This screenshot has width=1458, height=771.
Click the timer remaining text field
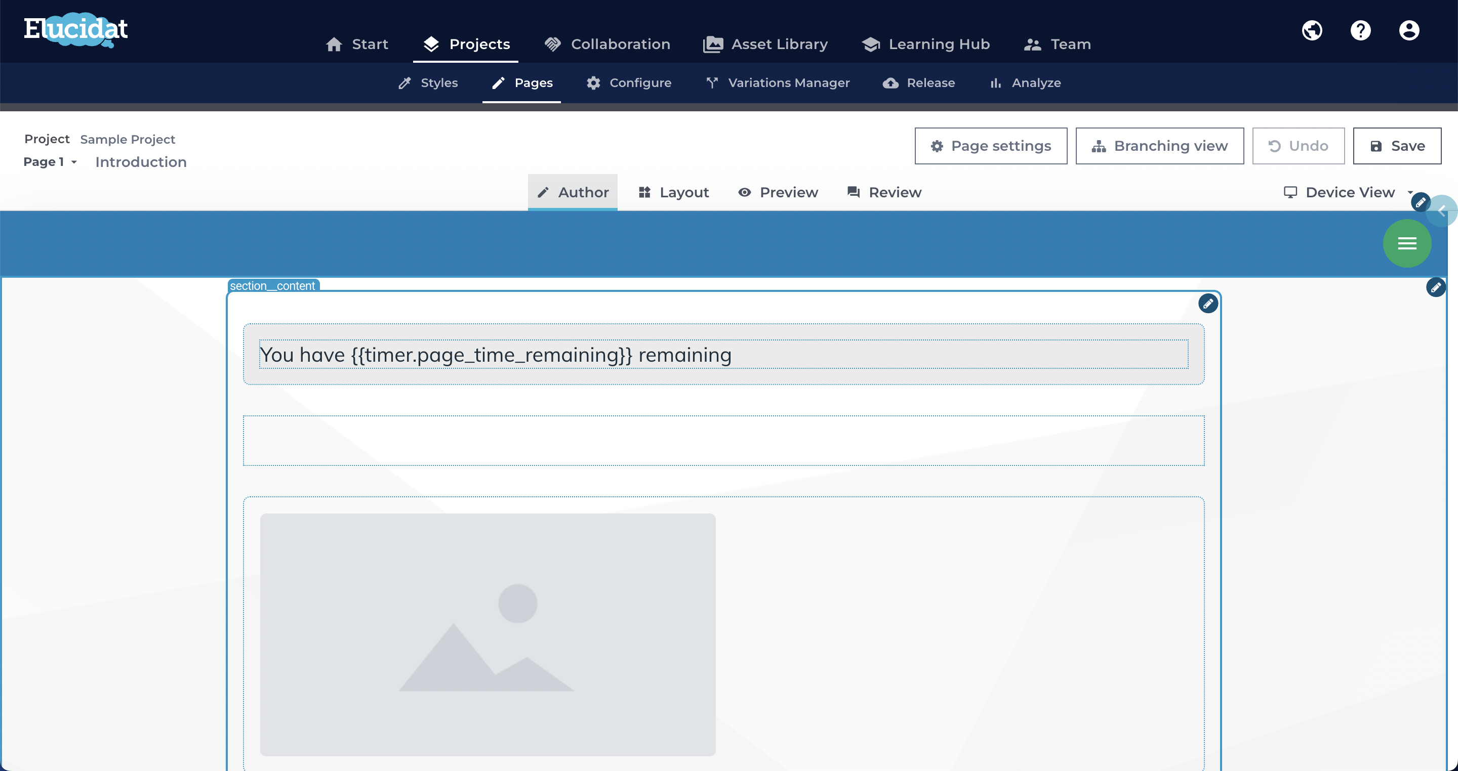click(x=723, y=355)
